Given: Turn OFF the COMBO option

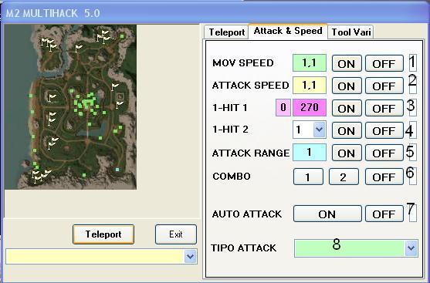Looking at the screenshot, I should tap(384, 177).
